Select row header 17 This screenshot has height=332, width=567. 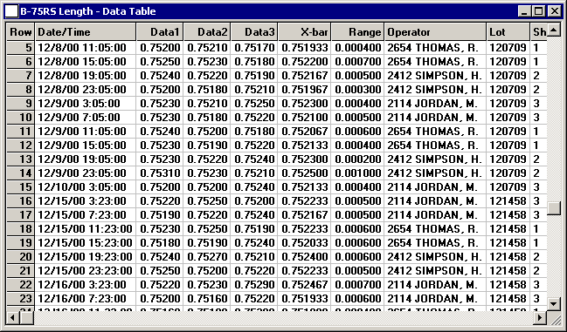[21, 215]
